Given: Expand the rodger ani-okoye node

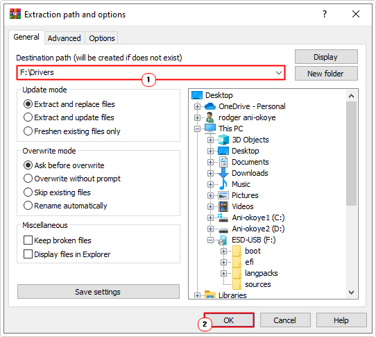Looking at the screenshot, I should (x=197, y=117).
